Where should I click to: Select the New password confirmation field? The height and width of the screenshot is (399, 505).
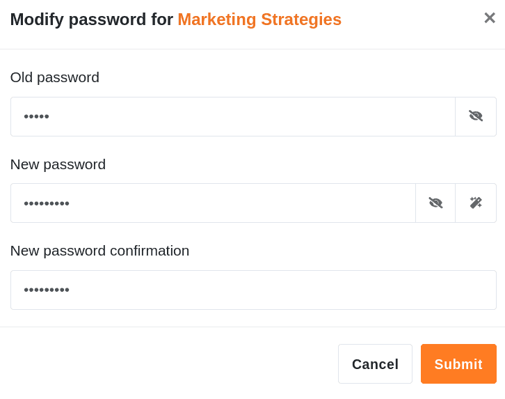coord(253,290)
